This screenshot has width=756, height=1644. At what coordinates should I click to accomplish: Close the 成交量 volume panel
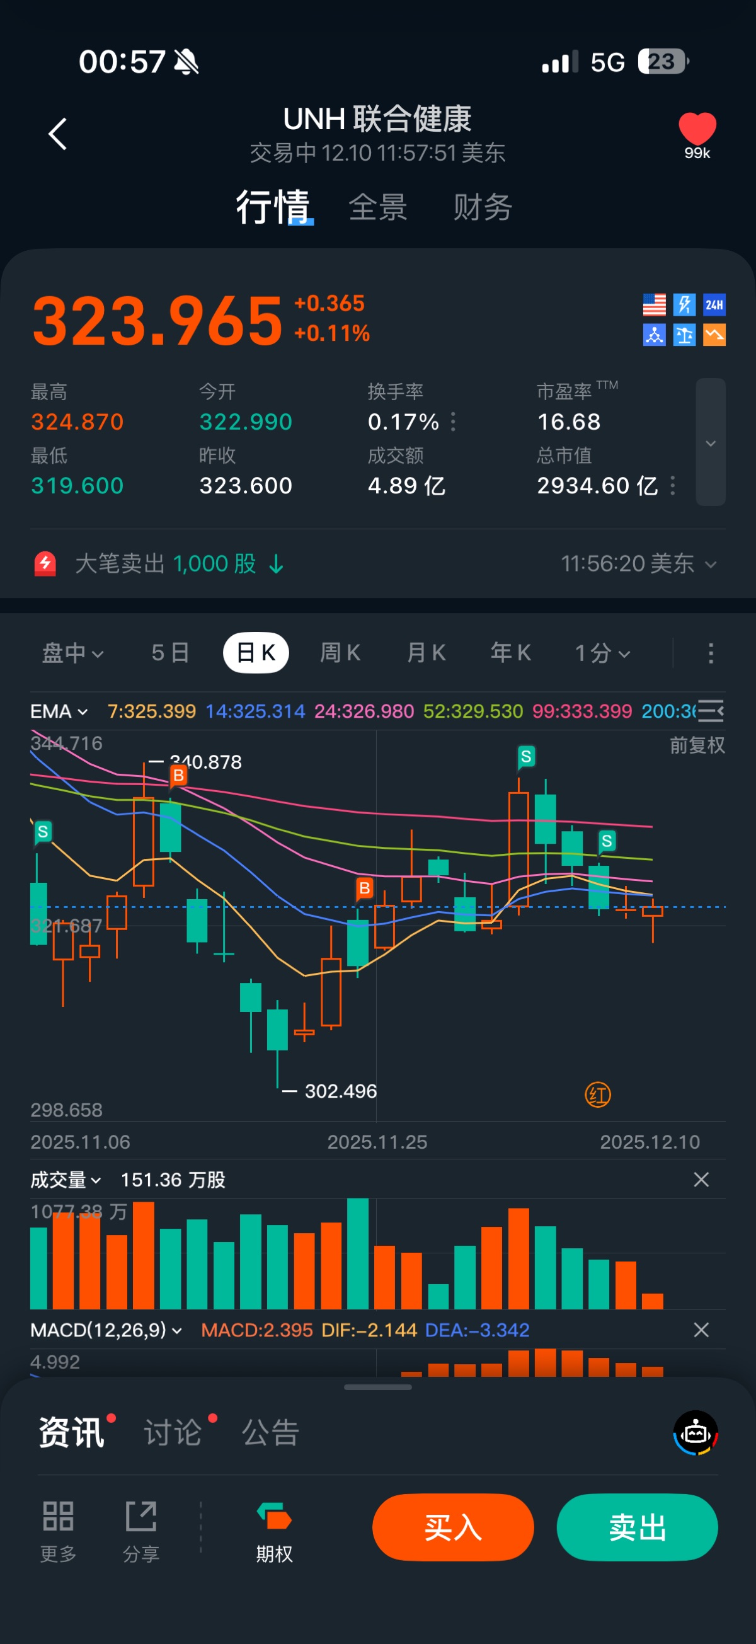tap(701, 1180)
